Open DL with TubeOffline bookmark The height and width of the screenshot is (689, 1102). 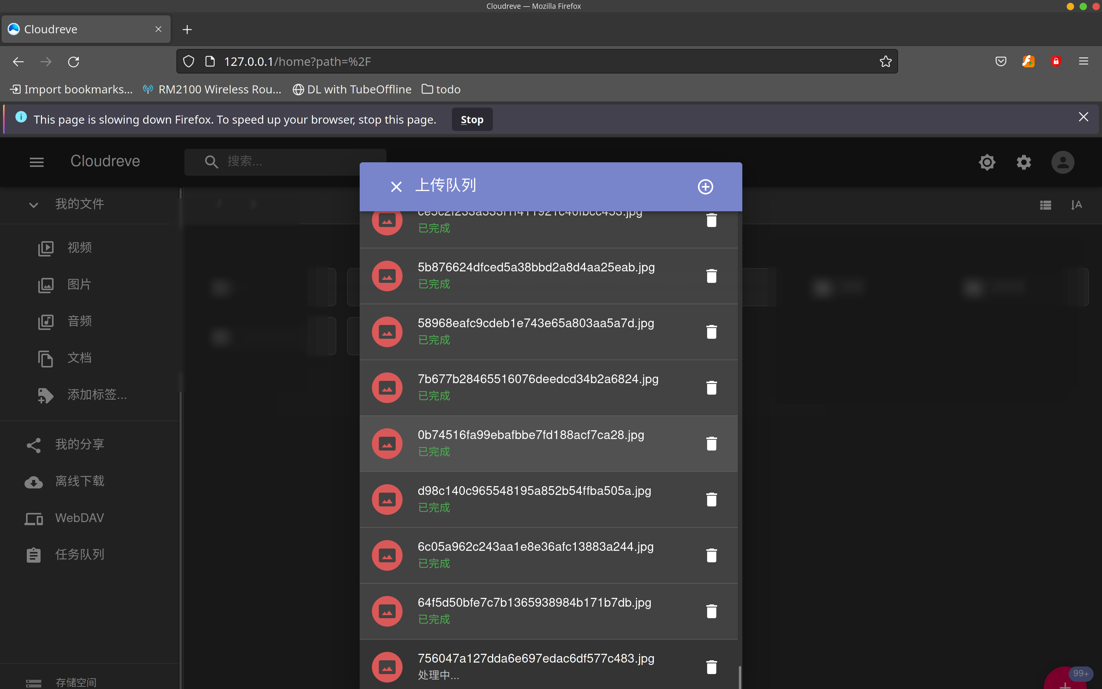point(352,89)
